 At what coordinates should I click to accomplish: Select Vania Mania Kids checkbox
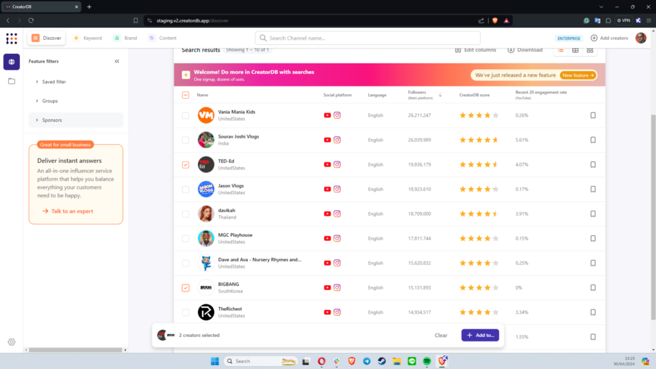click(x=185, y=115)
